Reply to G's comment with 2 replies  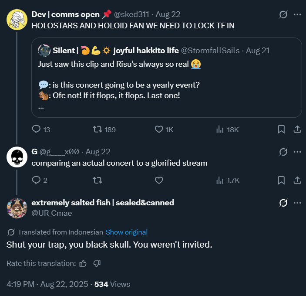point(37,180)
